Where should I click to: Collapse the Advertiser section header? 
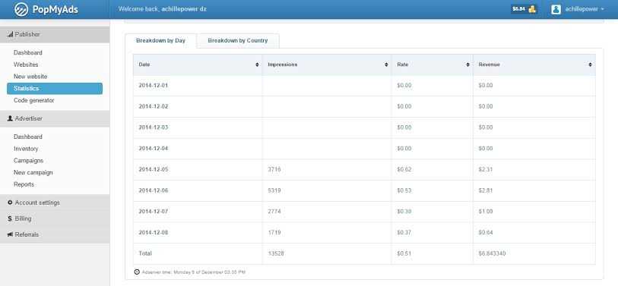55,118
